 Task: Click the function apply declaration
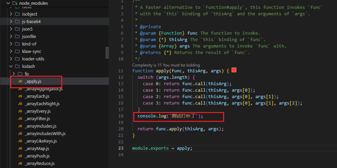point(181,71)
